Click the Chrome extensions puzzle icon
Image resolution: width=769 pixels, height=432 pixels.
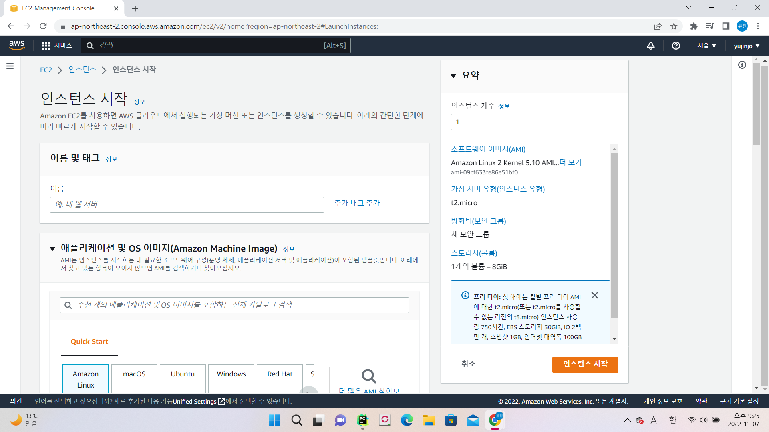(694, 26)
